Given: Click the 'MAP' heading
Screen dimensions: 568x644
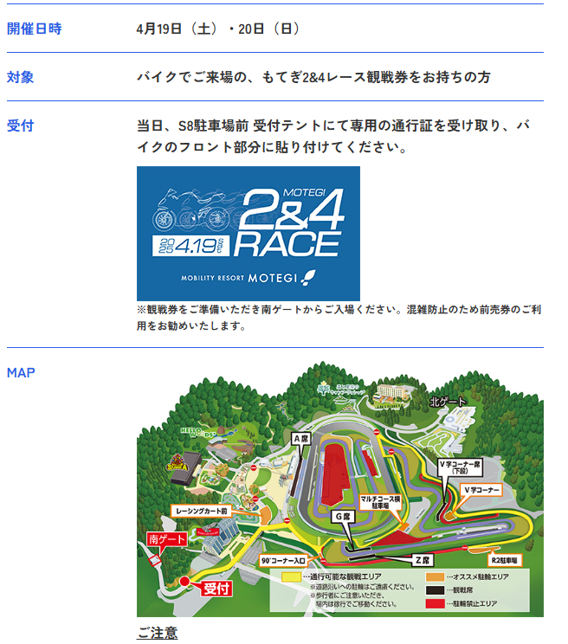Looking at the screenshot, I should pyautogui.click(x=21, y=373).
